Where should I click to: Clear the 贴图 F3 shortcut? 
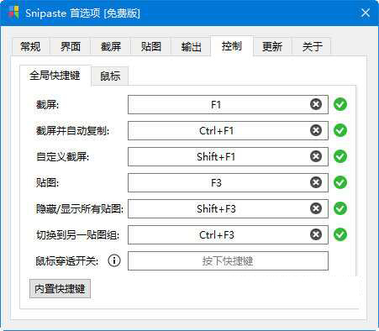(316, 182)
